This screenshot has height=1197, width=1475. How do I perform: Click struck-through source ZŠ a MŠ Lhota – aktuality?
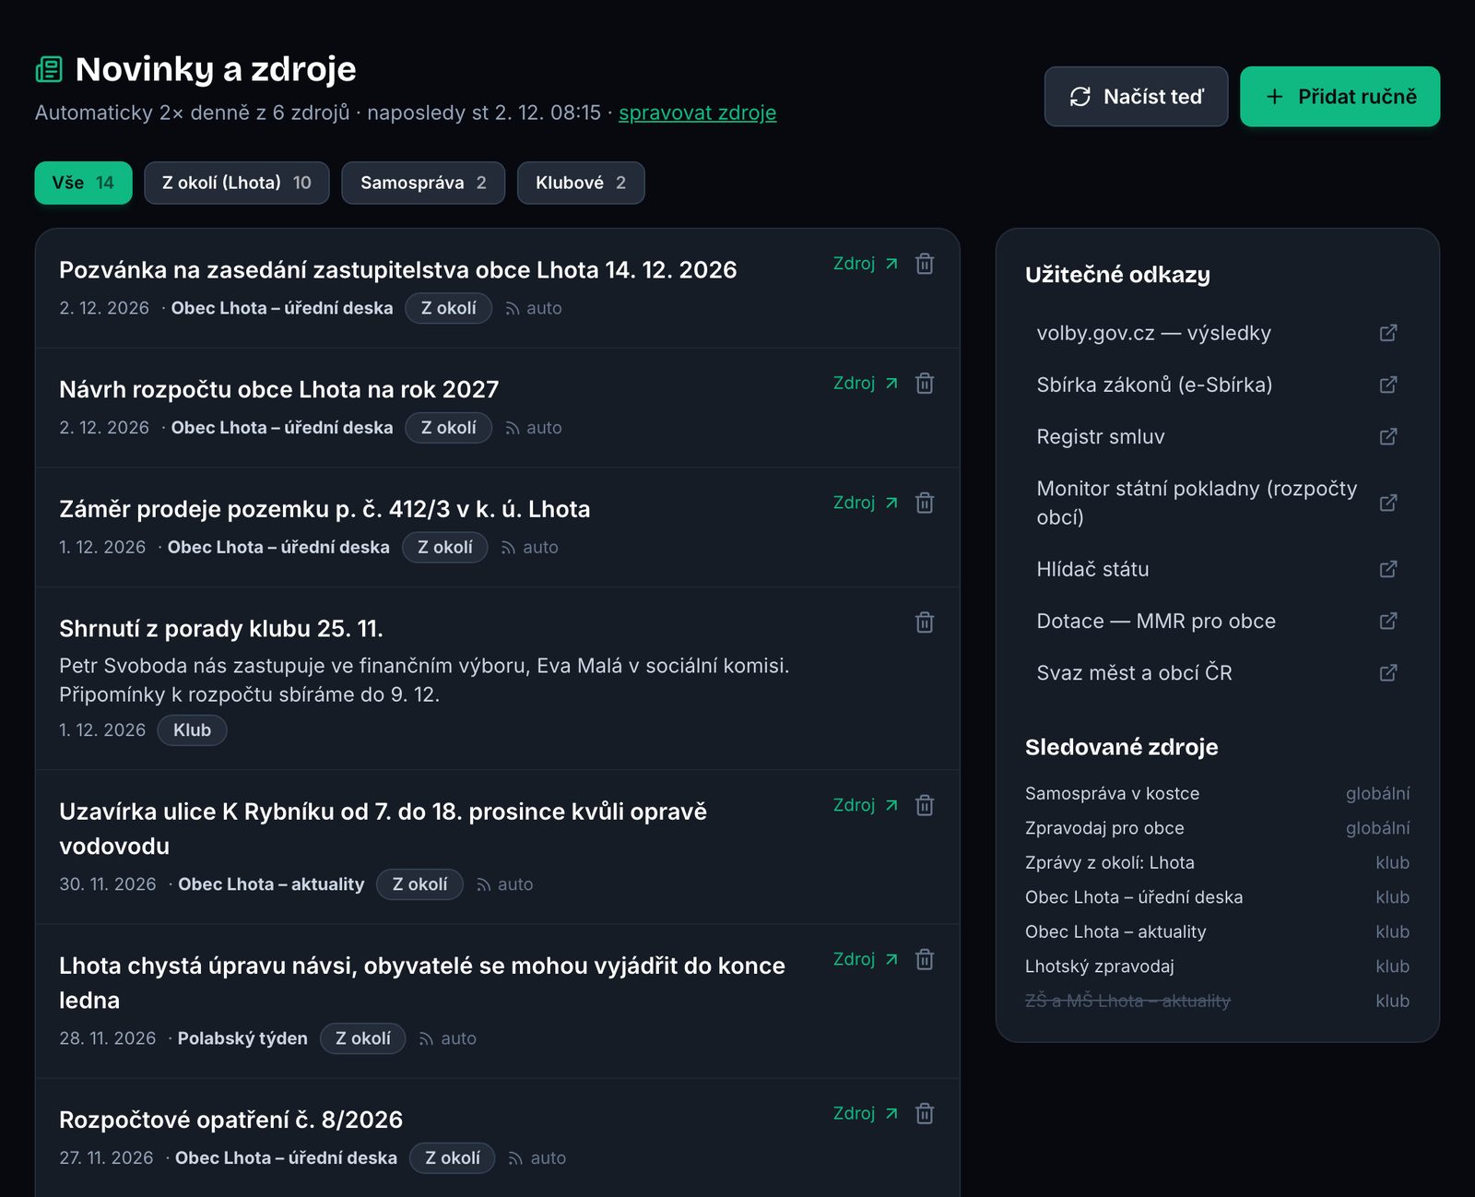click(x=1127, y=1001)
